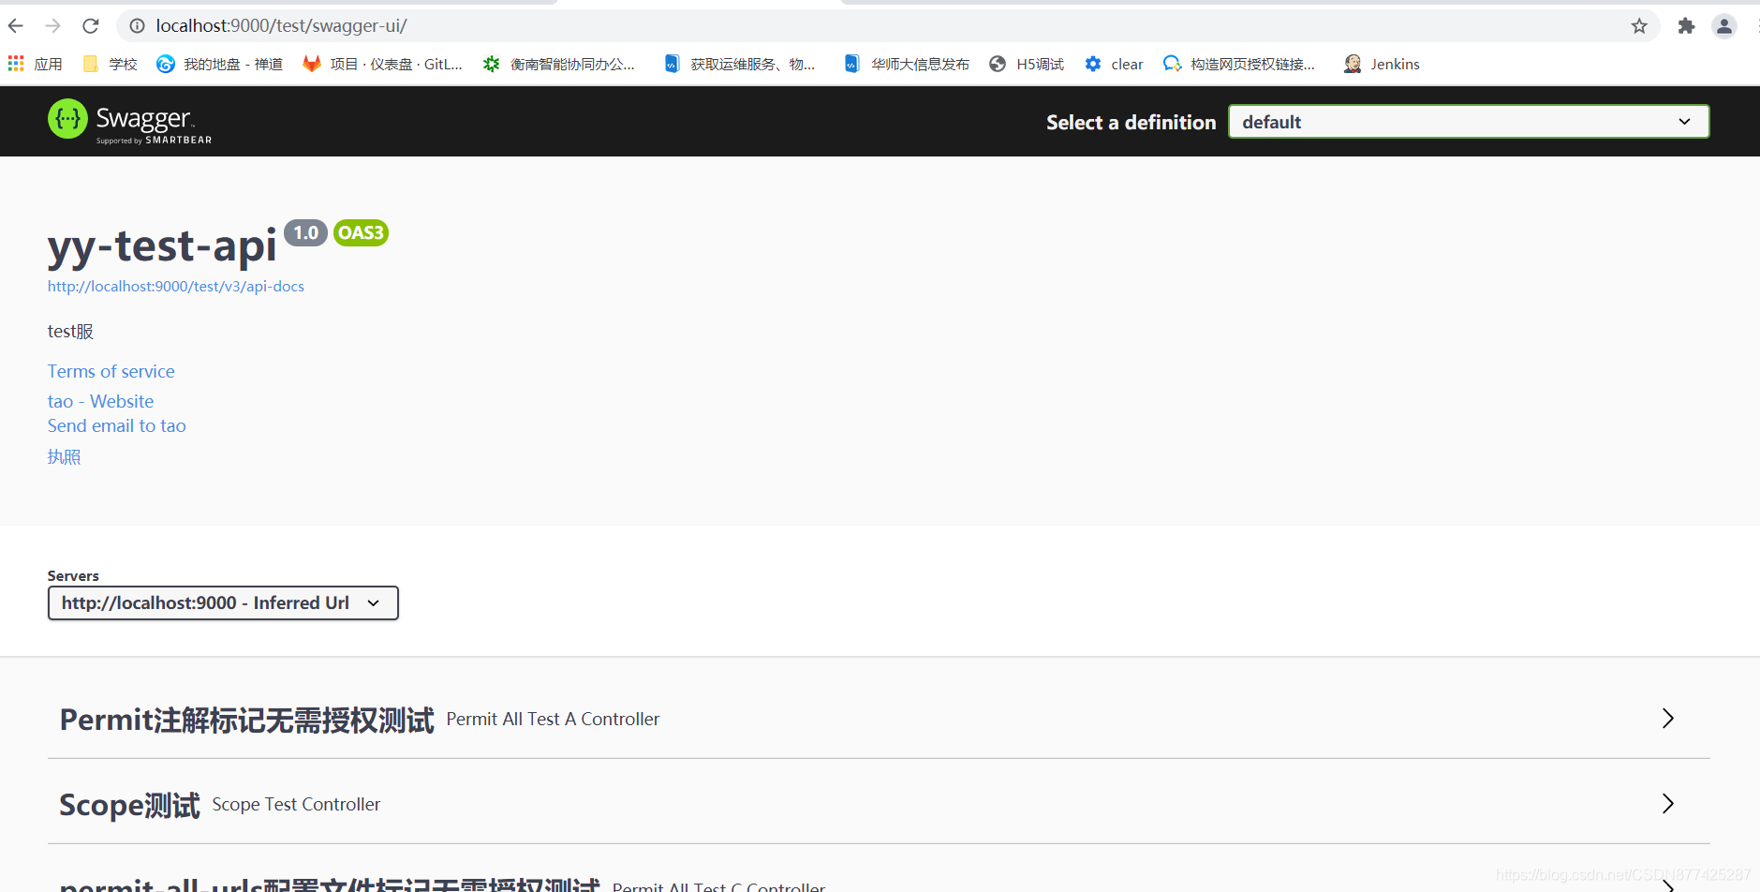This screenshot has width=1760, height=892.
Task: Click the Swagger logo
Action: [x=129, y=121]
